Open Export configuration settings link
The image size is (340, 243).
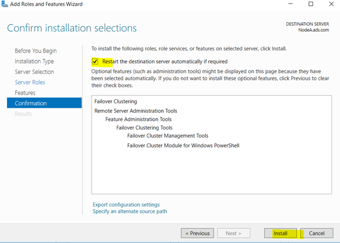126,205
